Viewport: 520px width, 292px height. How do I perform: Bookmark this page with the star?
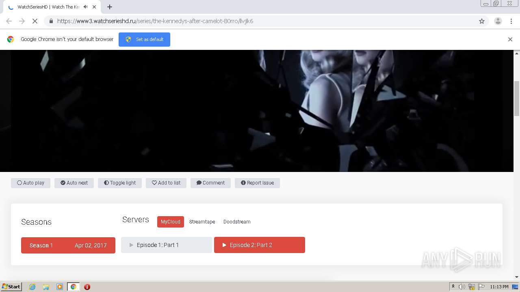coord(482,21)
